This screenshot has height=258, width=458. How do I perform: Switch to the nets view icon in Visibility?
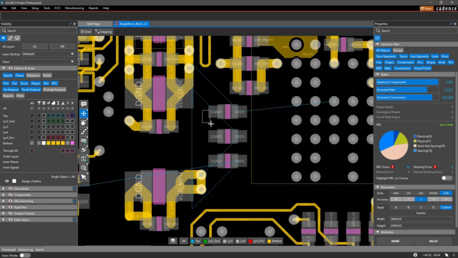coord(10,38)
